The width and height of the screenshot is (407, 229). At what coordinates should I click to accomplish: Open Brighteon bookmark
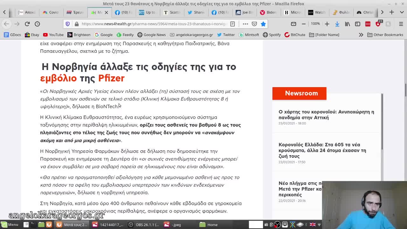click(x=79, y=35)
